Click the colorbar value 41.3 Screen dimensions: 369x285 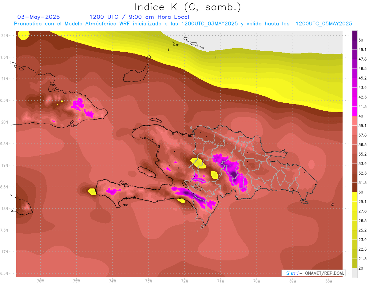362,107
